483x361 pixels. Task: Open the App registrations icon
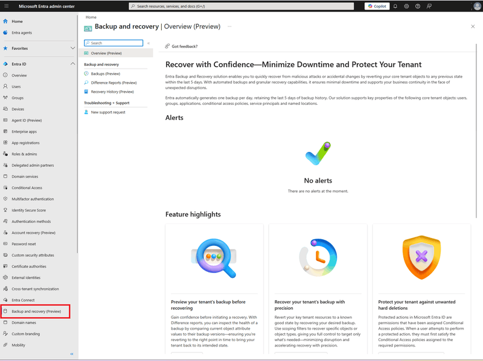tap(5, 143)
